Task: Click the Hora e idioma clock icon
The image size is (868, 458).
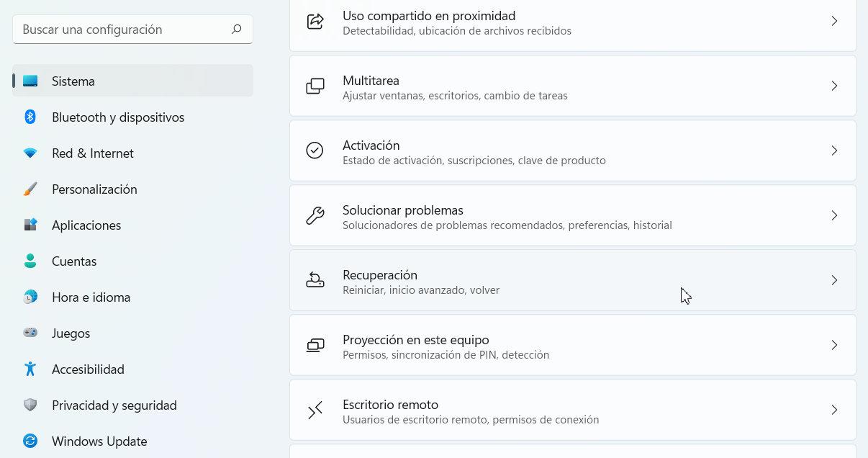Action: pyautogui.click(x=30, y=297)
